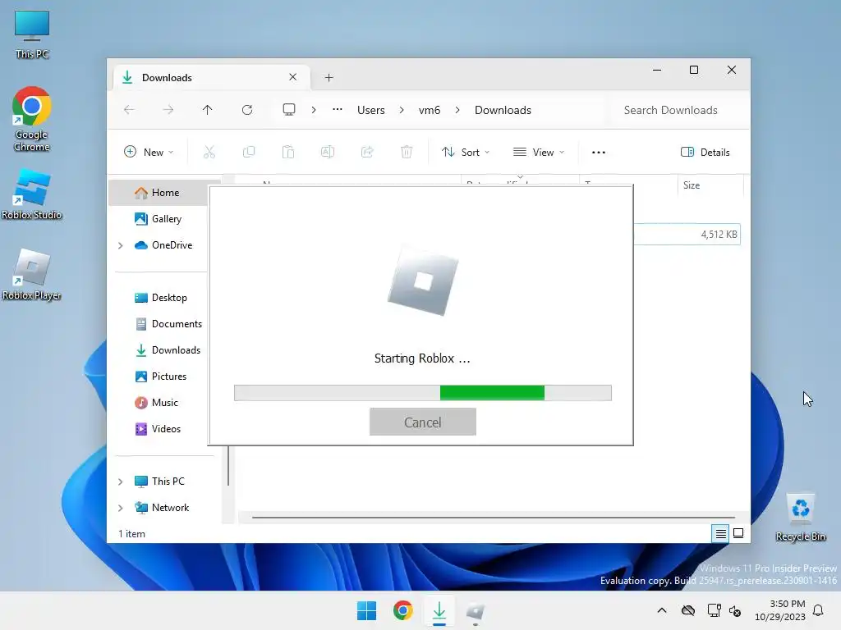Select the 4,512 KB file row
Viewport: 841px width, 630px height.
pyautogui.click(x=687, y=235)
